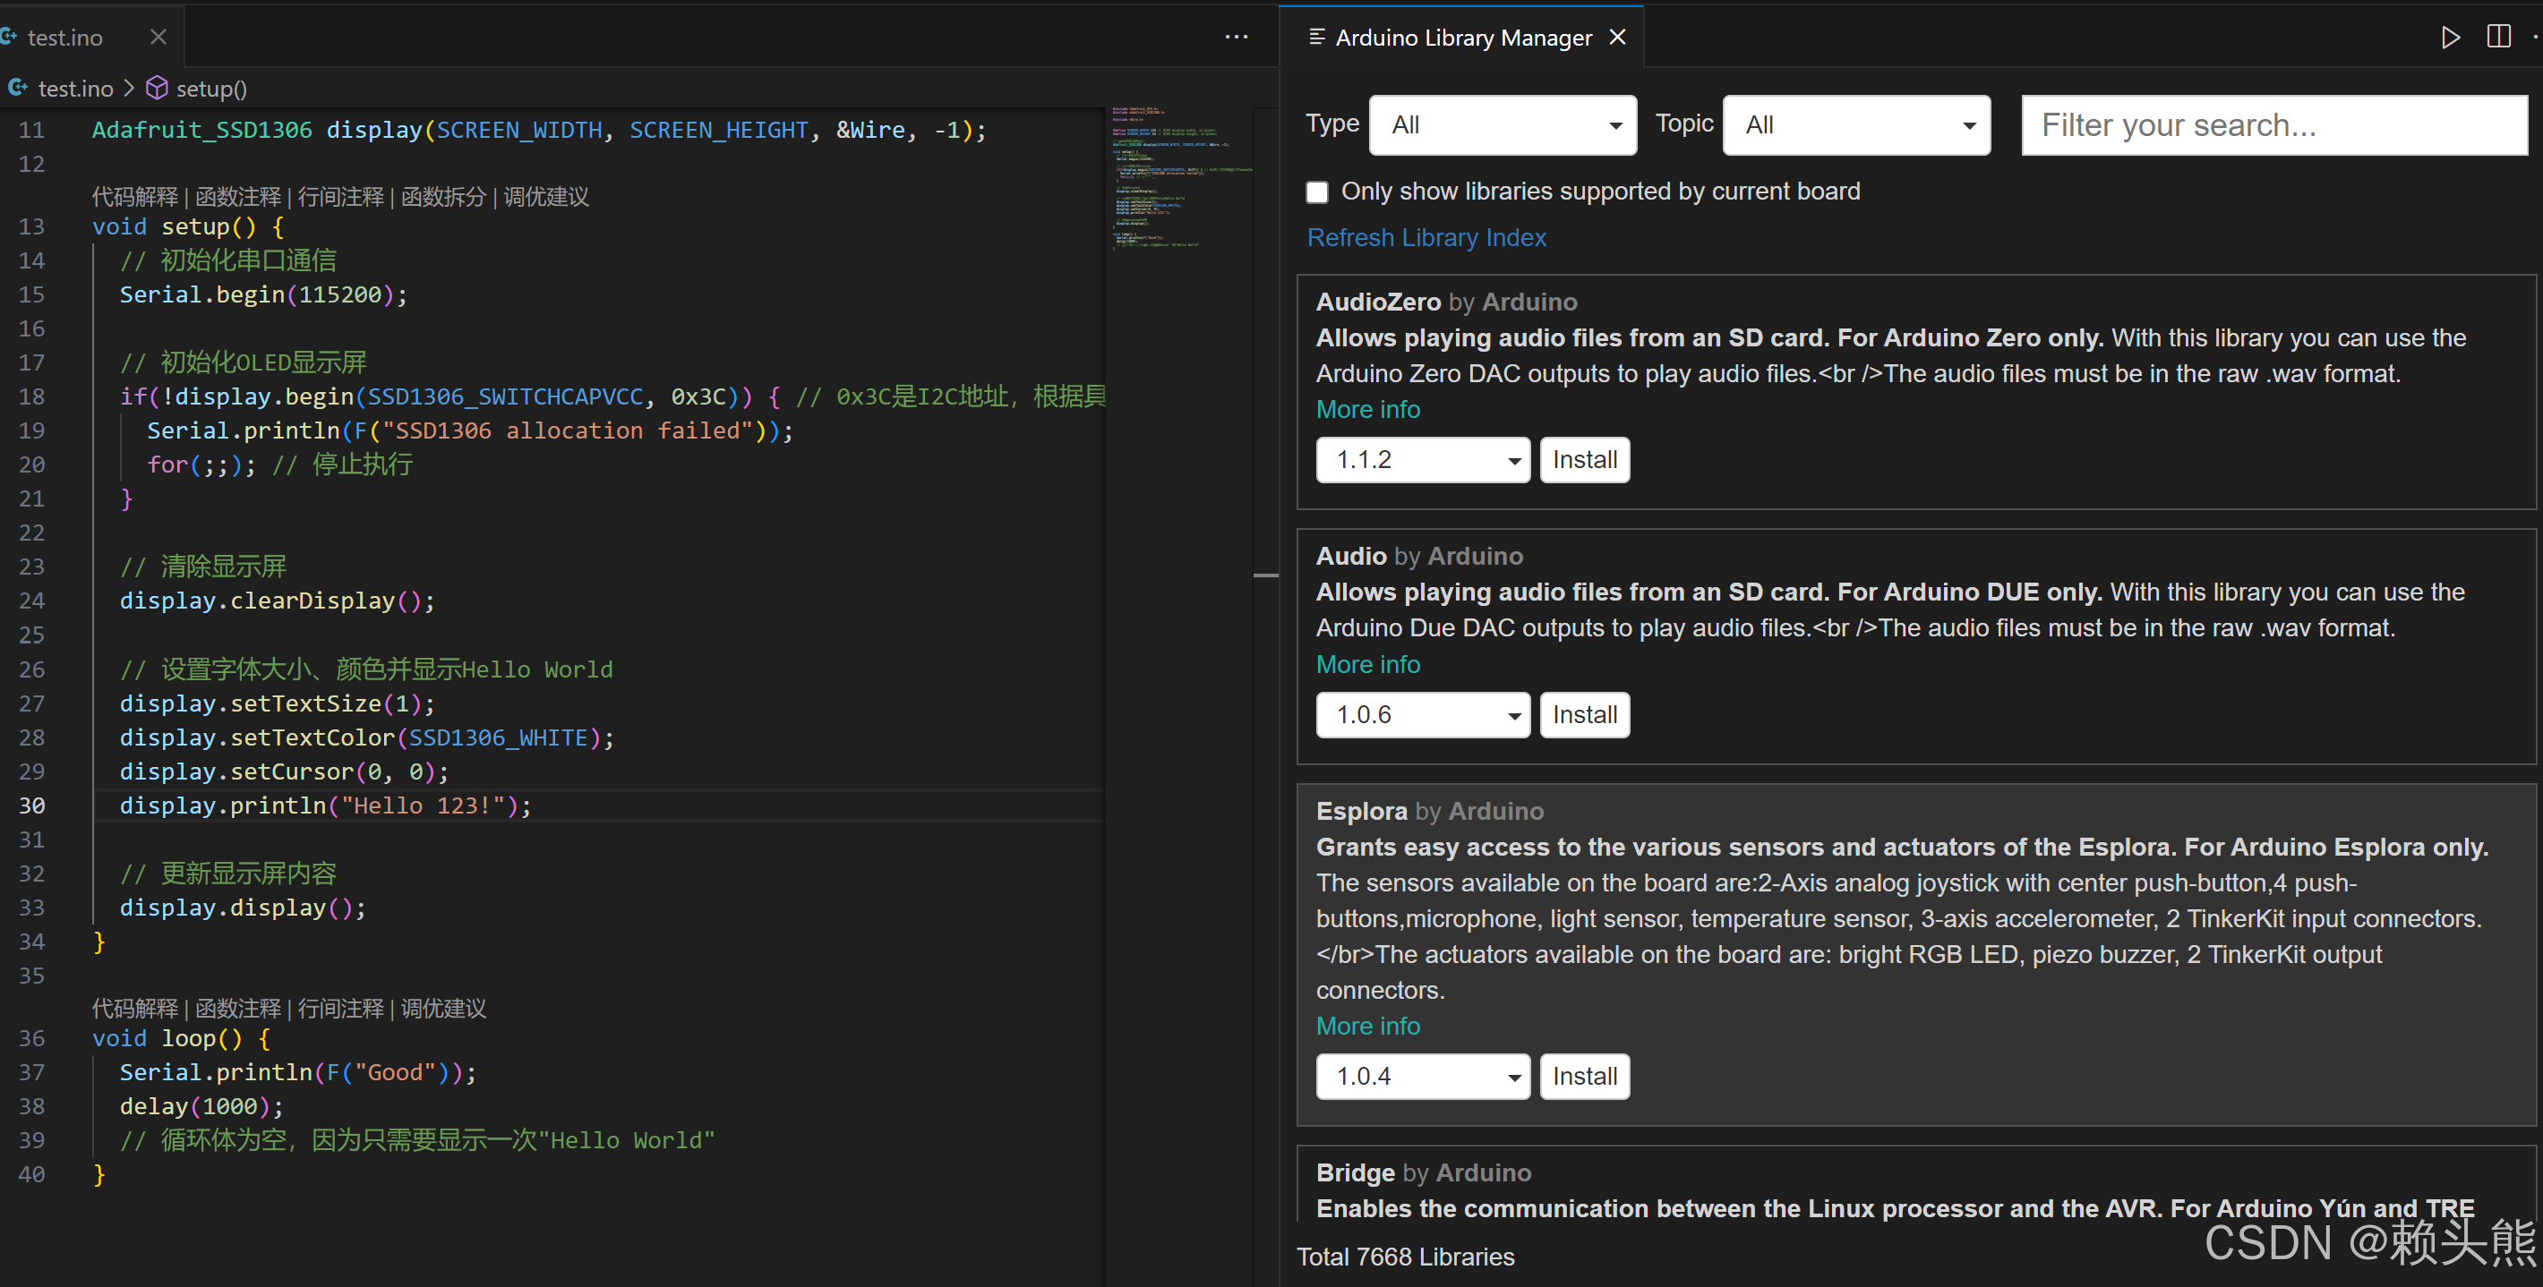Open the Topic filter dropdown
The height and width of the screenshot is (1287, 2543).
click(x=1855, y=125)
